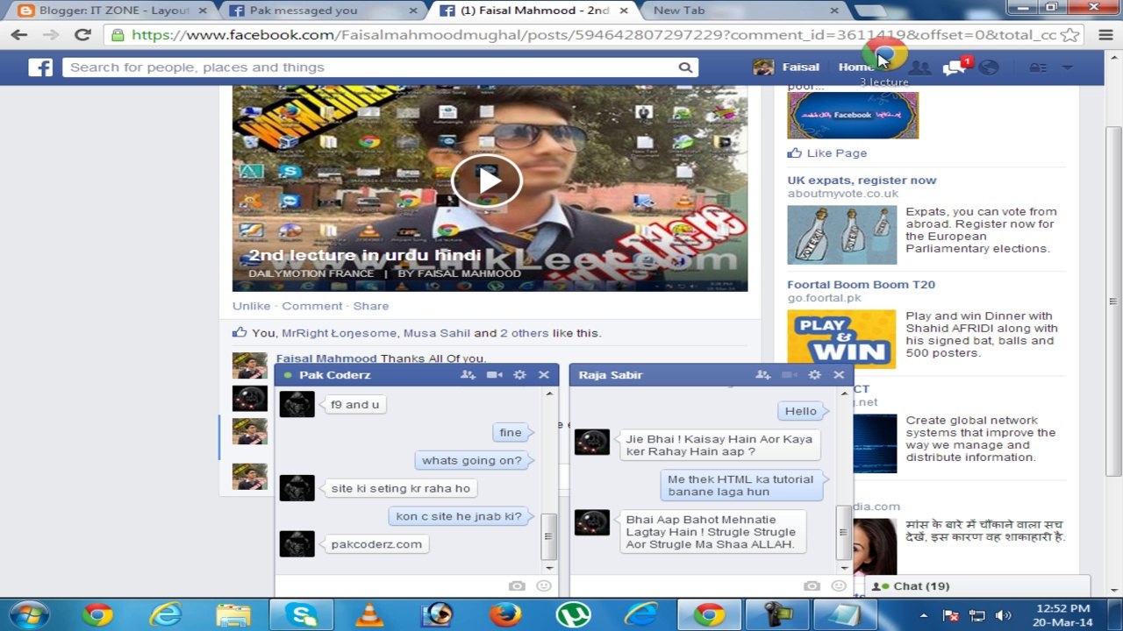1123x631 pixels.
Task: Bookmark this page with the star icon
Action: point(1069,35)
